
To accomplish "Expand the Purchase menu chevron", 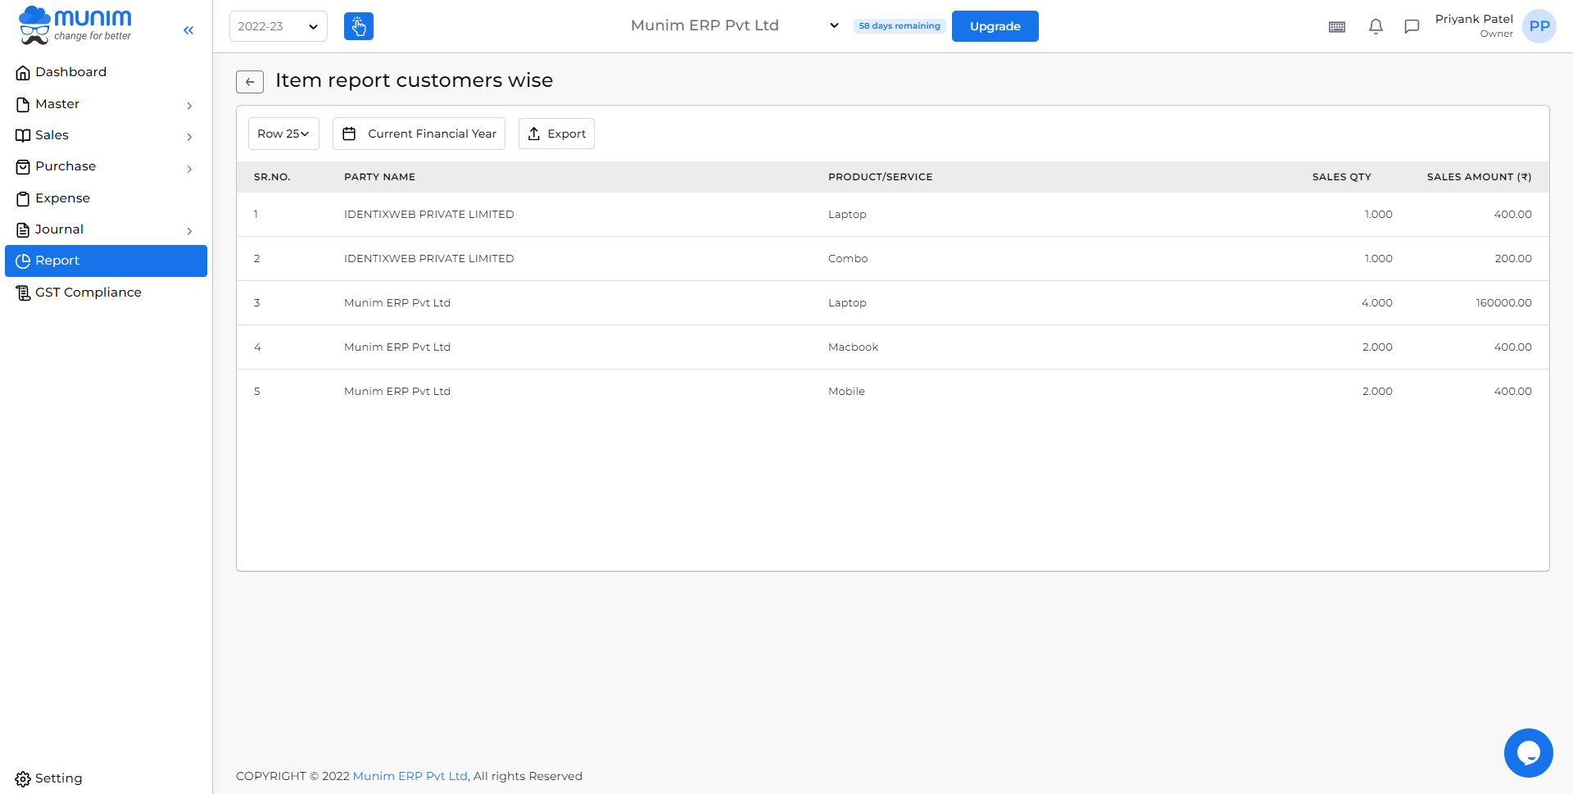I will (x=189, y=169).
